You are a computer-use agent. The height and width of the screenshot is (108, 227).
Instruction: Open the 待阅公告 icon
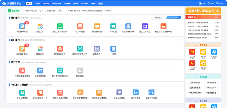pyautogui.click(x=113, y=26)
